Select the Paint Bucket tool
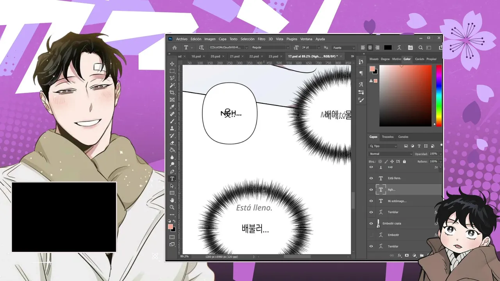Screen dimensions: 500x281 172,149
